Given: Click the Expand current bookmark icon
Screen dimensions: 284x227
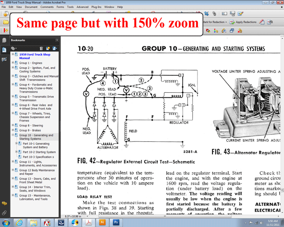Looking at the screenshot, I should 54,48.
